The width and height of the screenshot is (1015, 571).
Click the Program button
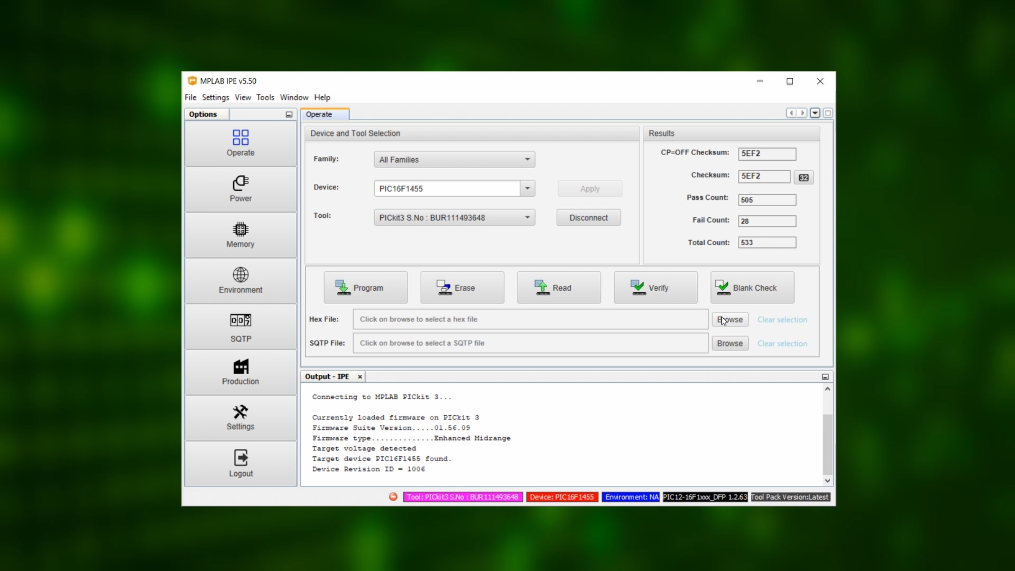(365, 288)
